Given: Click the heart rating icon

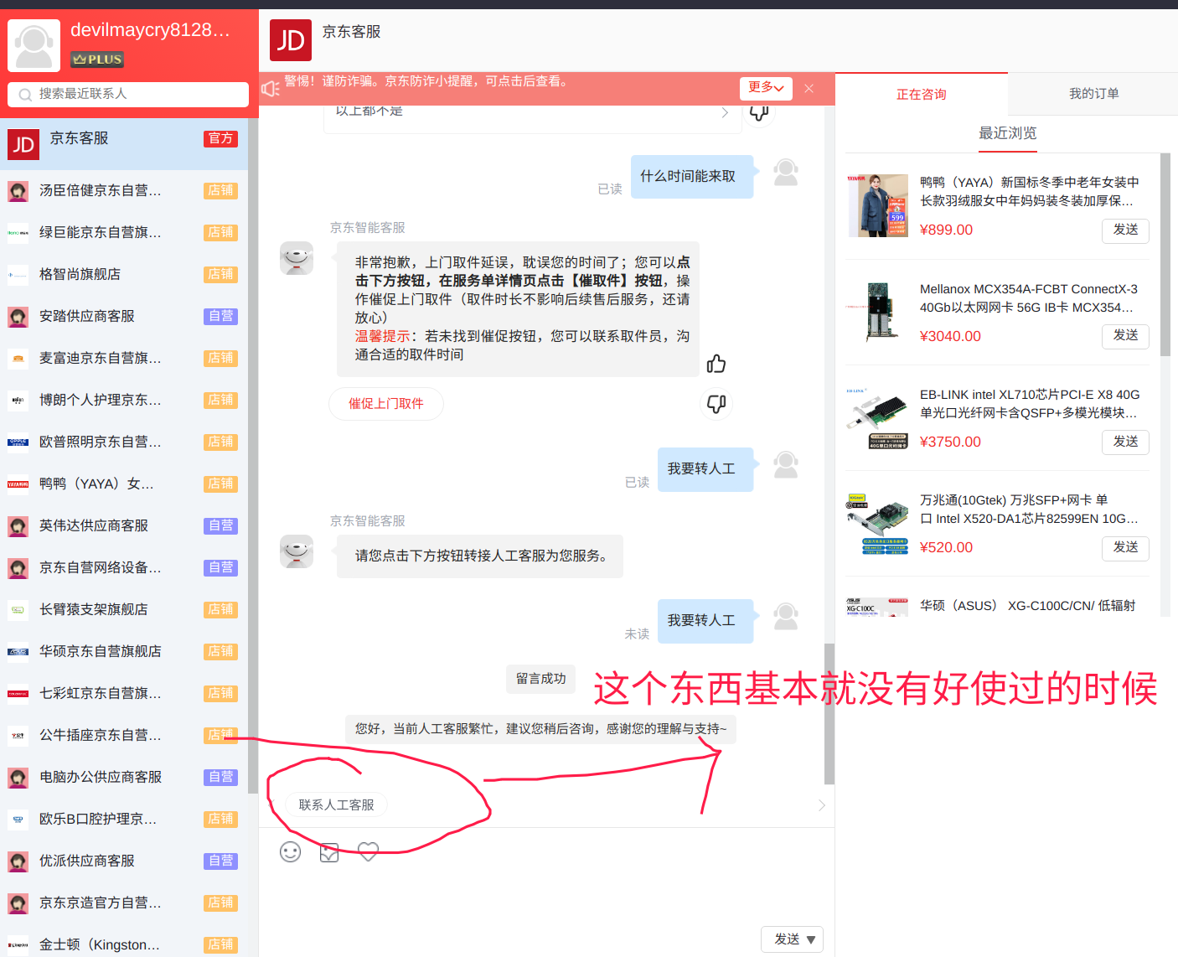Looking at the screenshot, I should [368, 852].
